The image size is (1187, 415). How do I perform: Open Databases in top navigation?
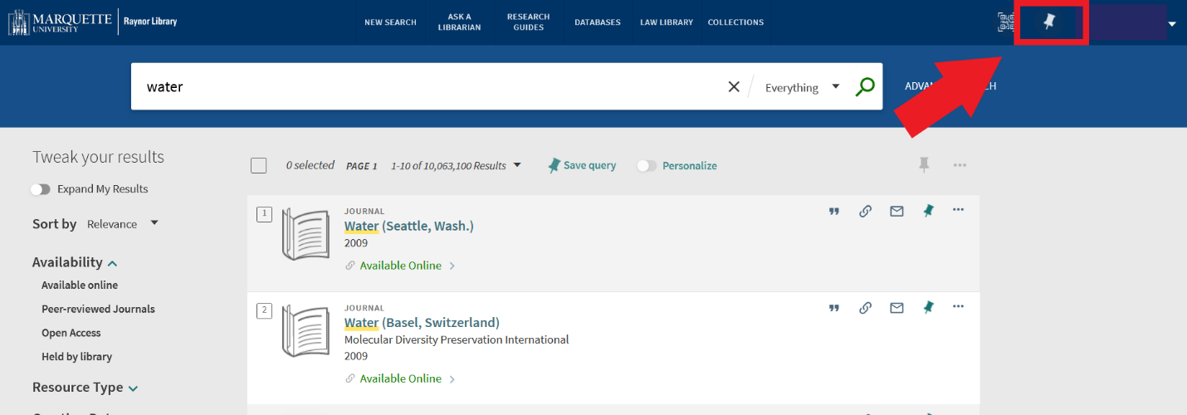tap(597, 22)
